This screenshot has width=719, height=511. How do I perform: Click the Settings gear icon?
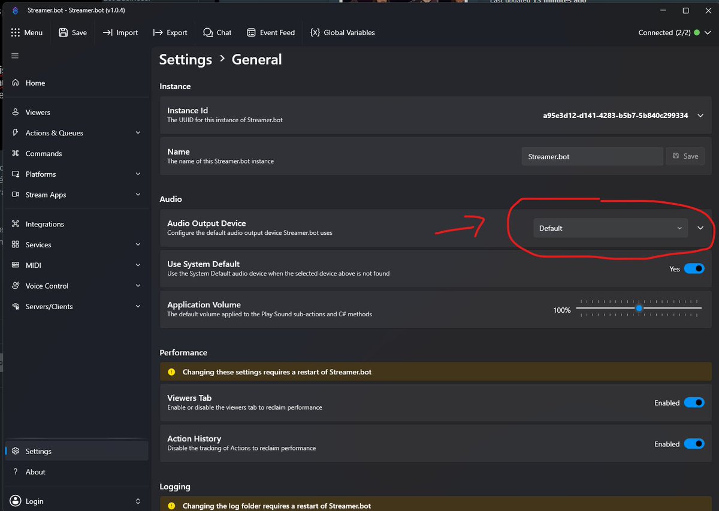[x=16, y=451]
